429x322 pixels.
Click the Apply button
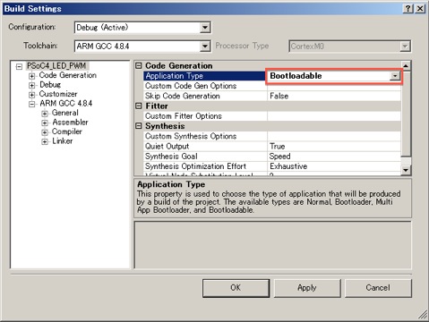click(307, 288)
